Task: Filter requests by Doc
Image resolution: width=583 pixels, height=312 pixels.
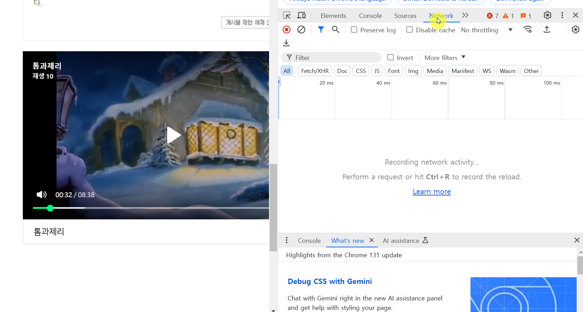Action: point(342,71)
